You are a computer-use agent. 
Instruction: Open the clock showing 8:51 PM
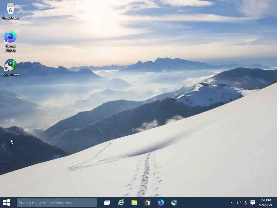coord(265,203)
